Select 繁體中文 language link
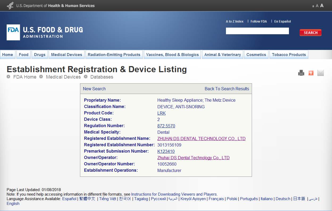332x211 pixels. pyautogui.click(x=87, y=199)
